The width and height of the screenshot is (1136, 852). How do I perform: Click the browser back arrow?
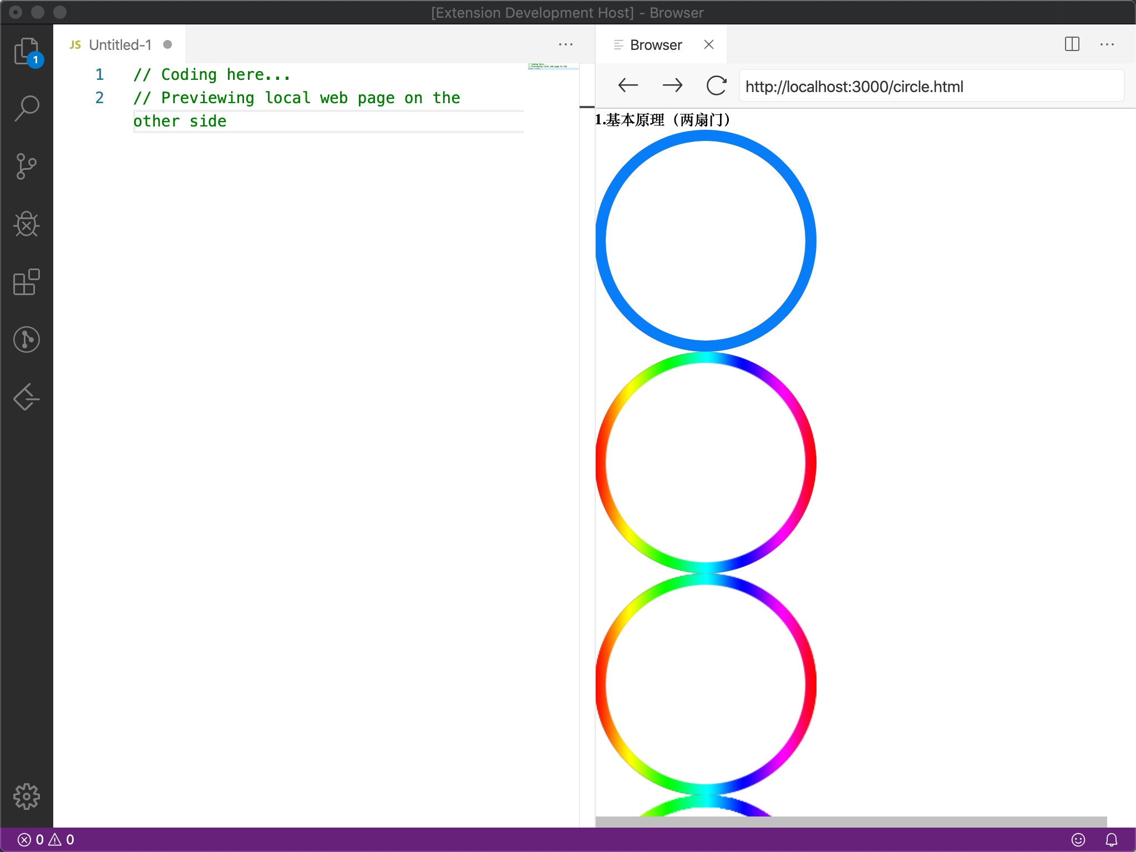pos(628,85)
